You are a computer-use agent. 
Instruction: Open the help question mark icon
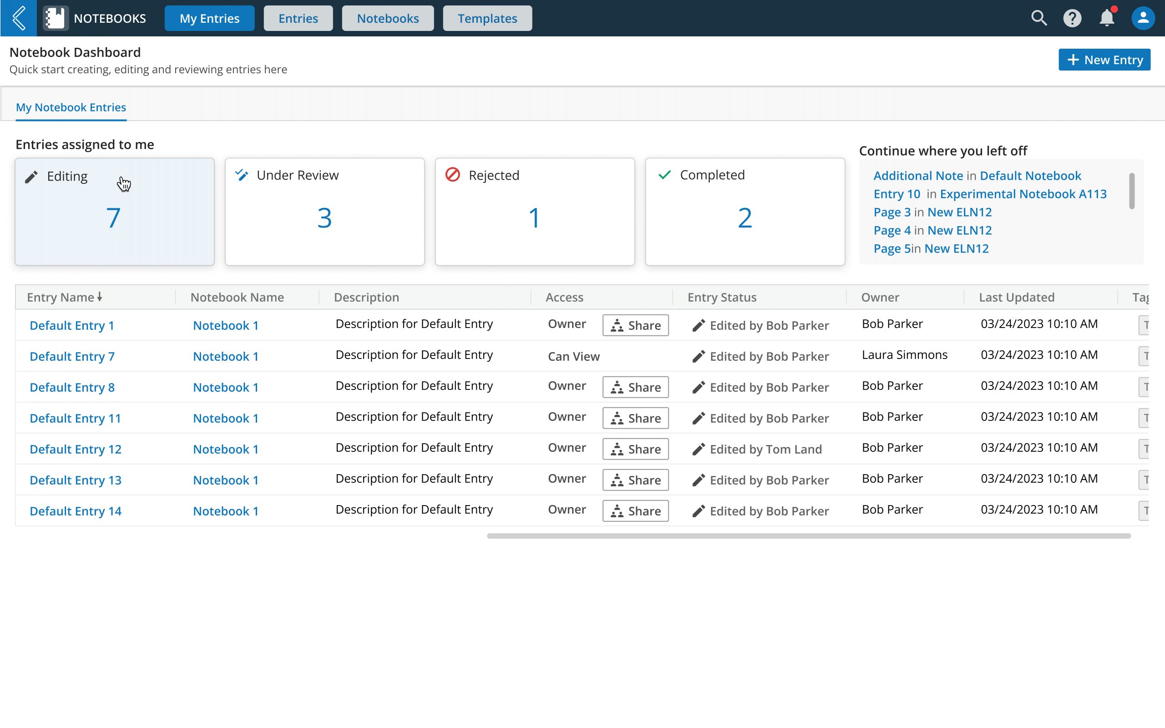click(1072, 18)
